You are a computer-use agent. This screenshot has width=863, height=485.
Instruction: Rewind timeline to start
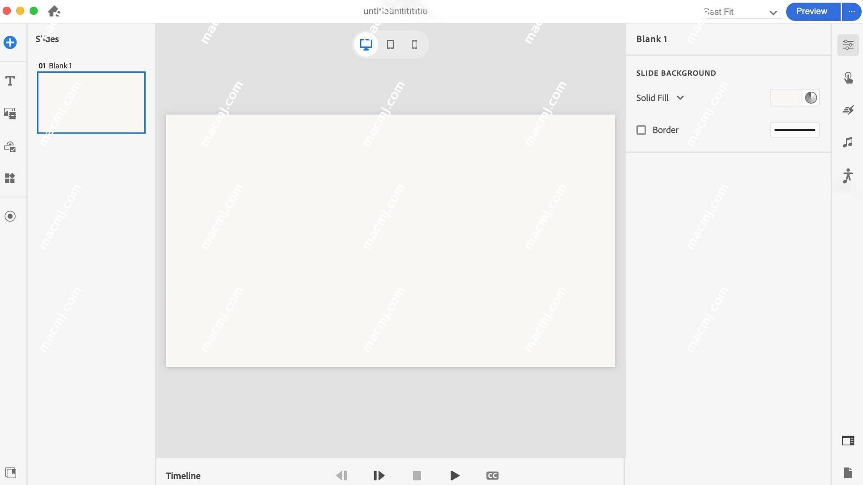pos(342,476)
